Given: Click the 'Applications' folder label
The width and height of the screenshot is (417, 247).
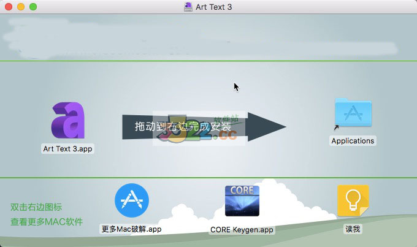Looking at the screenshot, I should (x=353, y=140).
